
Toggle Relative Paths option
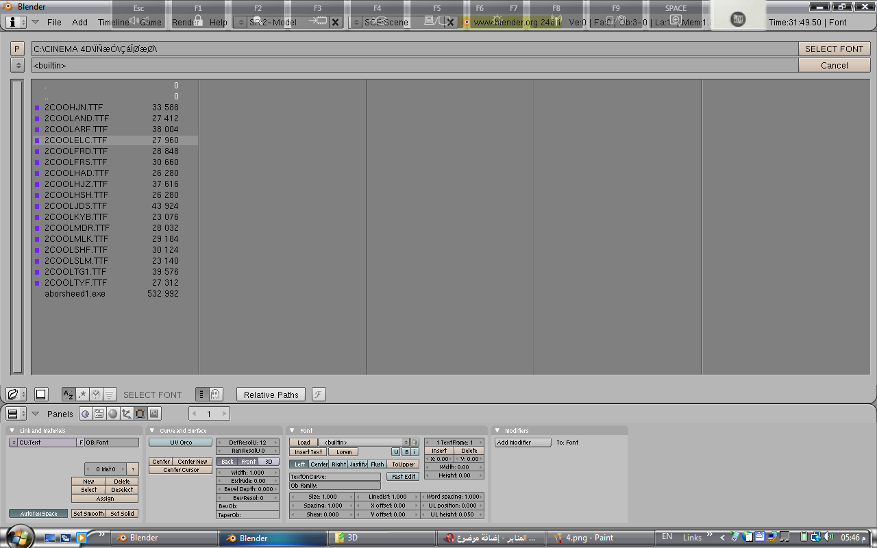coord(271,395)
